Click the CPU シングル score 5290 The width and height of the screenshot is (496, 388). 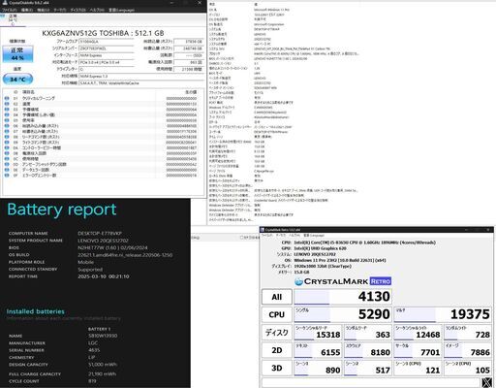pos(343,314)
